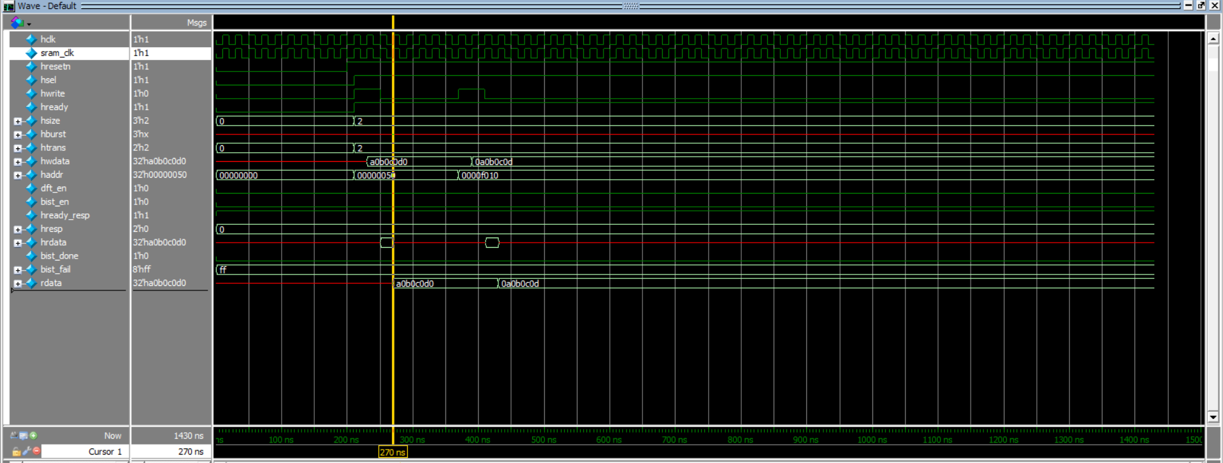Expand the hburst bus

(18, 134)
